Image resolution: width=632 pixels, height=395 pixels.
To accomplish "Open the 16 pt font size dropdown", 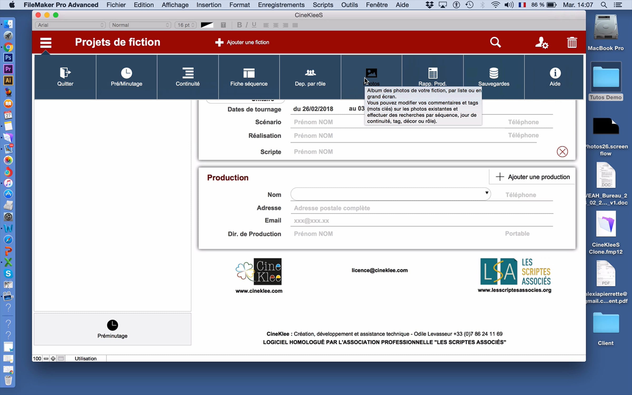I will [x=186, y=25].
